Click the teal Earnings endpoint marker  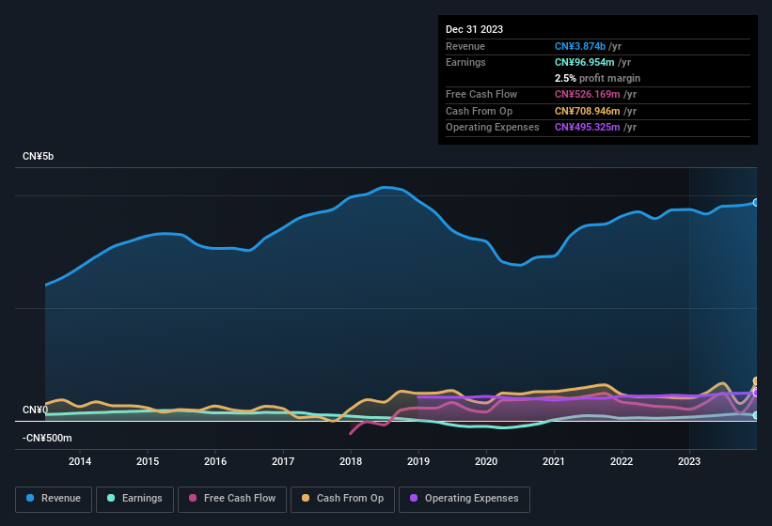tap(756, 415)
